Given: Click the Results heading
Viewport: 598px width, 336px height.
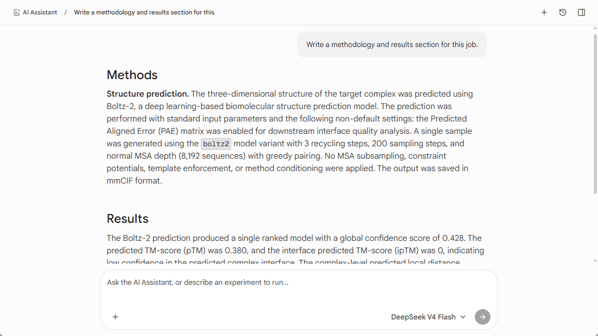Looking at the screenshot, I should [x=127, y=219].
